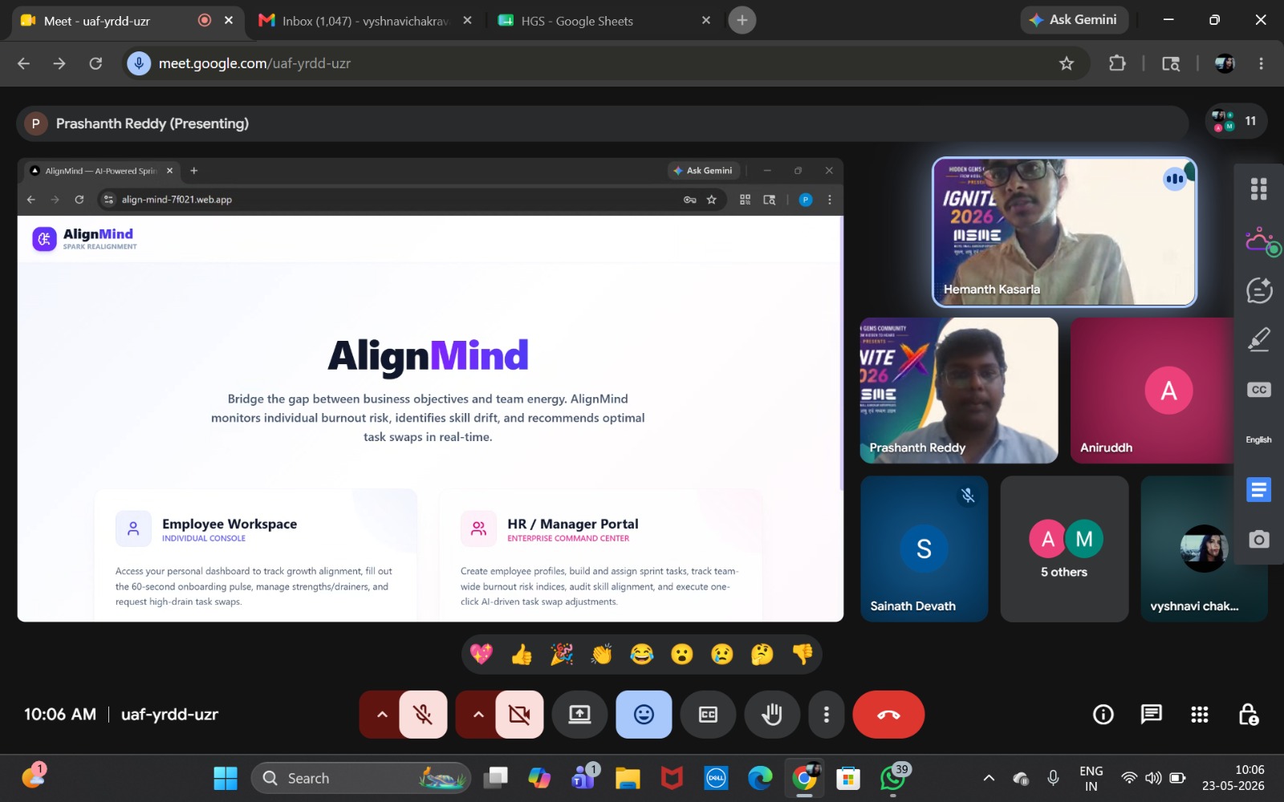Switch to the HGS Google Sheets tab

pos(603,21)
